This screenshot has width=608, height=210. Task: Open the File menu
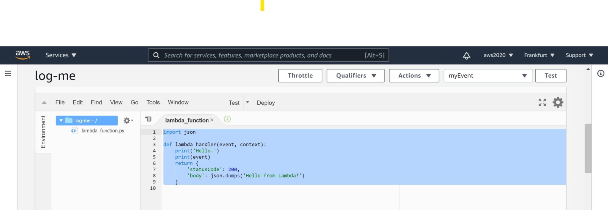click(60, 102)
